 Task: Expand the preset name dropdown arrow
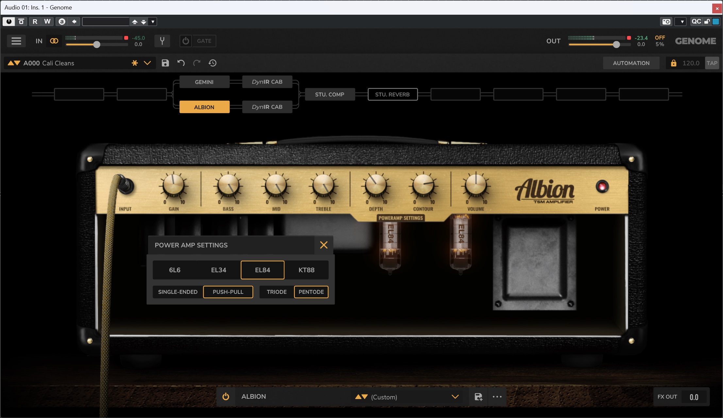[147, 63]
